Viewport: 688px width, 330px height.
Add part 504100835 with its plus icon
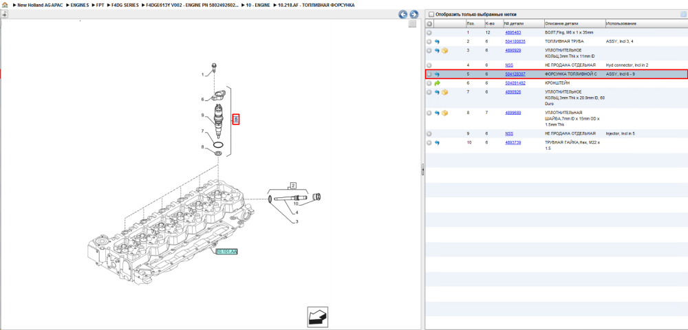coord(429,41)
